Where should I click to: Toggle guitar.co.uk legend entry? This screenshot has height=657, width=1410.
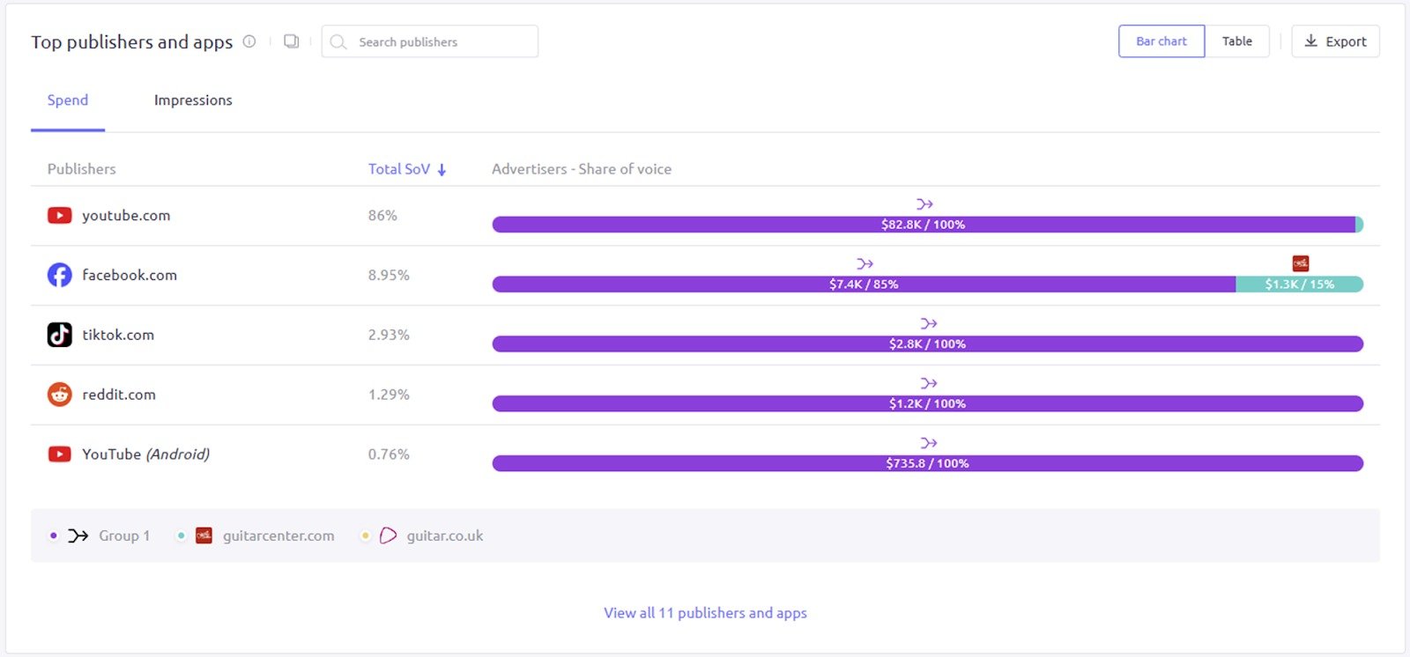(433, 535)
